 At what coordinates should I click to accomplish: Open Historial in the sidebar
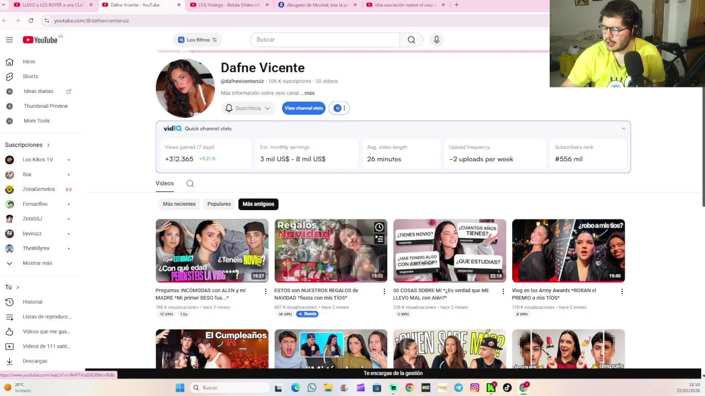[x=32, y=302]
